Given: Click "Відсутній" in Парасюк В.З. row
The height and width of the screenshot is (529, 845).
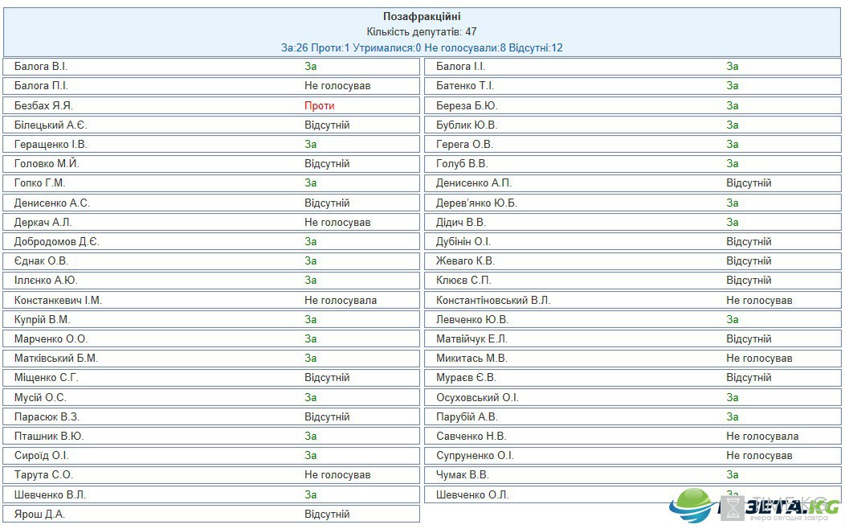Looking at the screenshot, I should click(327, 418).
